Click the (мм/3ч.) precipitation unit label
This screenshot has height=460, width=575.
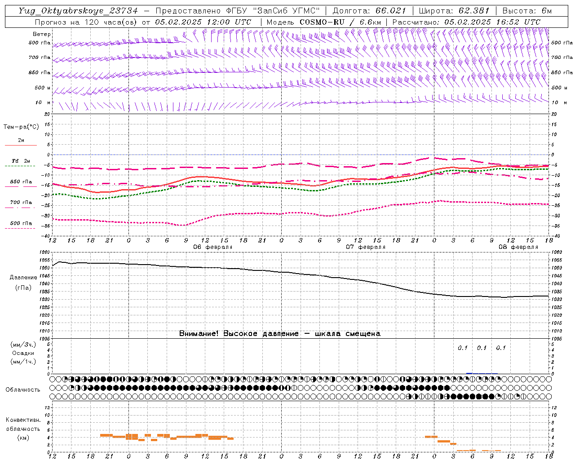point(23,345)
